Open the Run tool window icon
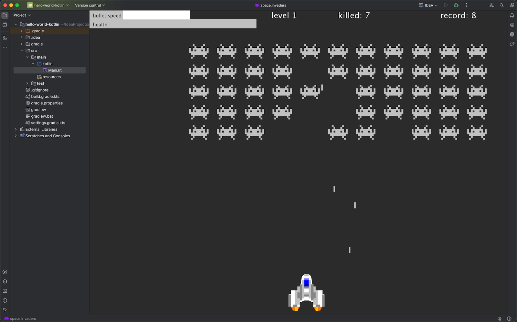Screen dimensions: 517x322 (x=5, y=272)
